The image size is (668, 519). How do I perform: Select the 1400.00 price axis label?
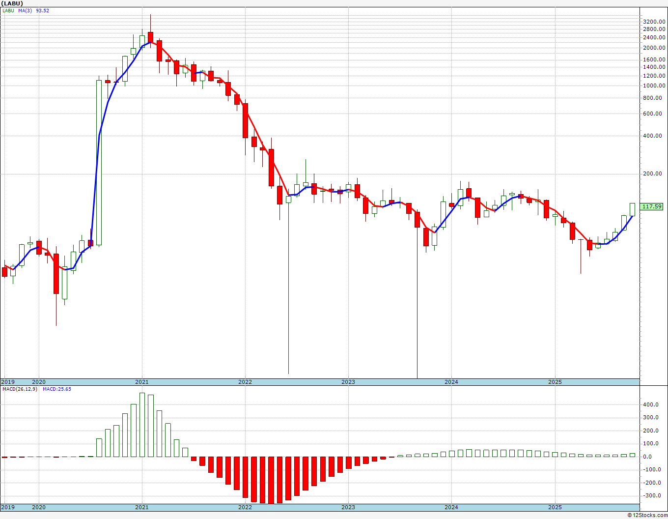[x=654, y=67]
